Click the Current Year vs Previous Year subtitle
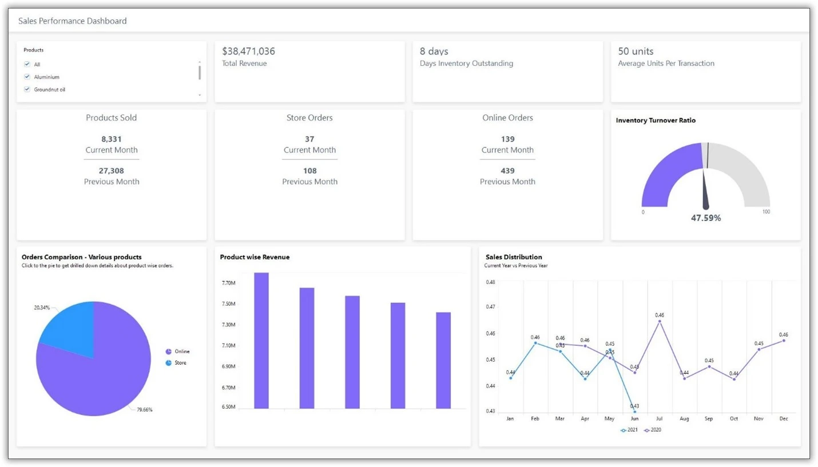 pos(516,266)
